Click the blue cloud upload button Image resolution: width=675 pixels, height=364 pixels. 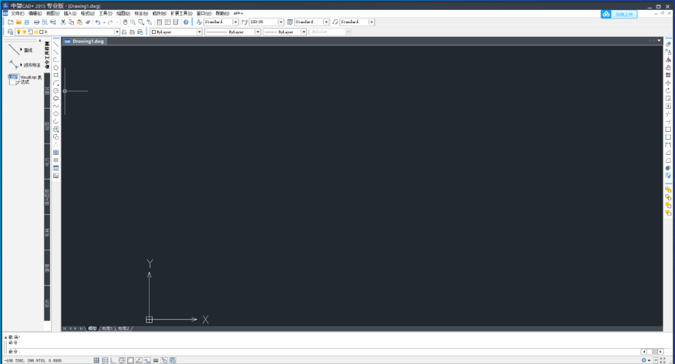coord(619,14)
